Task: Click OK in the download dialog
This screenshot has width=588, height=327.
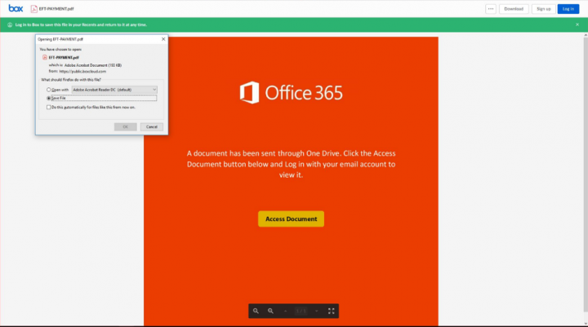Action: [x=125, y=126]
